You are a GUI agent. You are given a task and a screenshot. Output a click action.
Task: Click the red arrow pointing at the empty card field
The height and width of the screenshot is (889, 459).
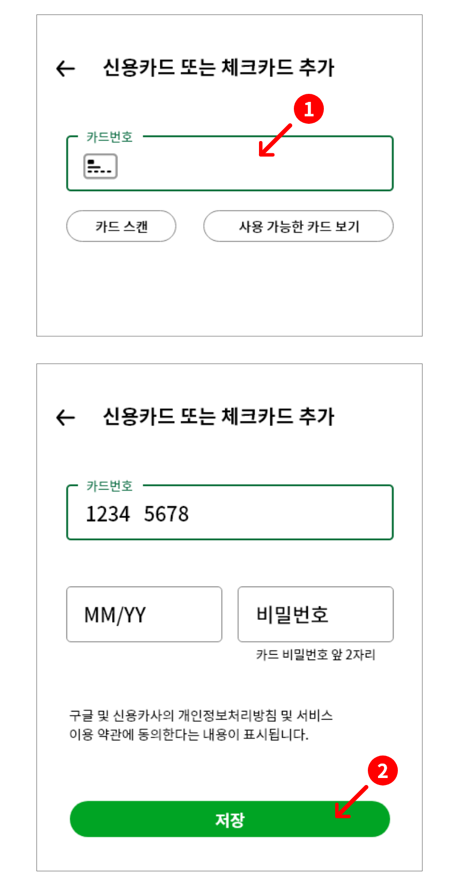click(x=274, y=141)
